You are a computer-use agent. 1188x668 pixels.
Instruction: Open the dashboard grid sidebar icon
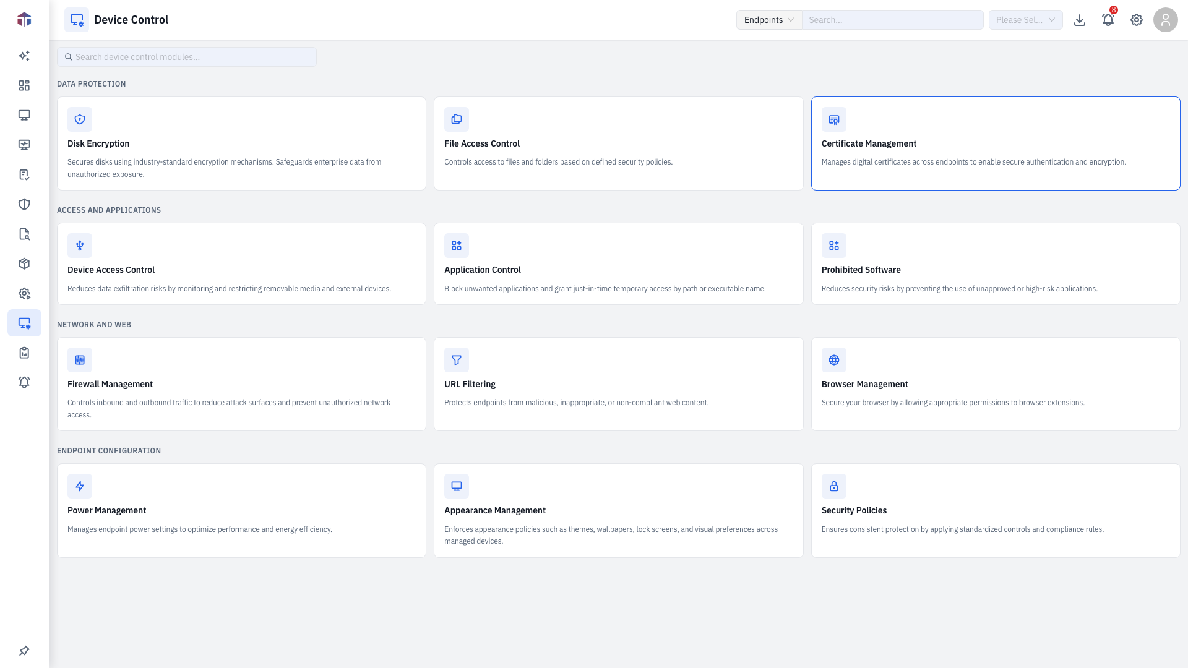[24, 85]
